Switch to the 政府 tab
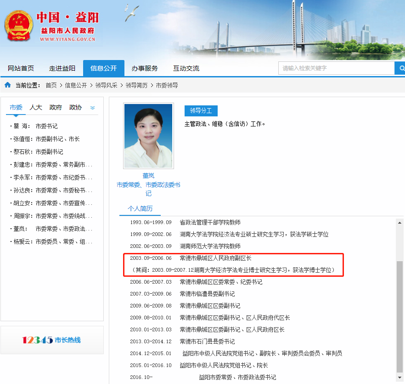This screenshot has height=384, width=405. point(56,107)
